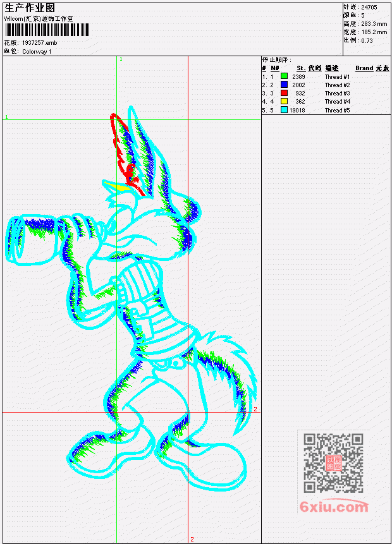This screenshot has height=544, width=392.
Task: Click the barcode under the studio name
Action: click(47, 30)
